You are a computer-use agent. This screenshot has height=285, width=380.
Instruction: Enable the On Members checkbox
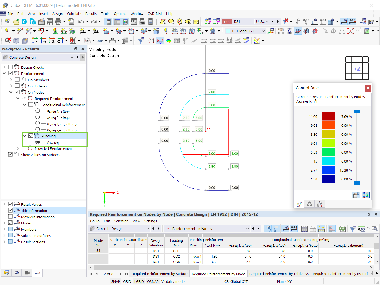(17, 80)
